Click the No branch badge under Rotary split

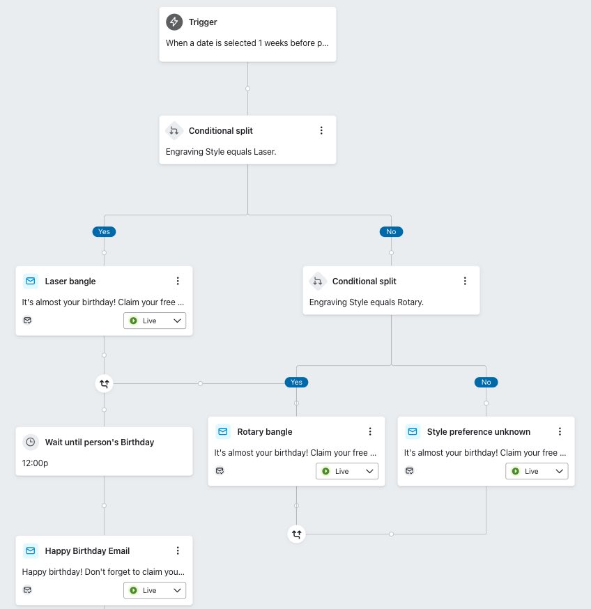(x=486, y=382)
